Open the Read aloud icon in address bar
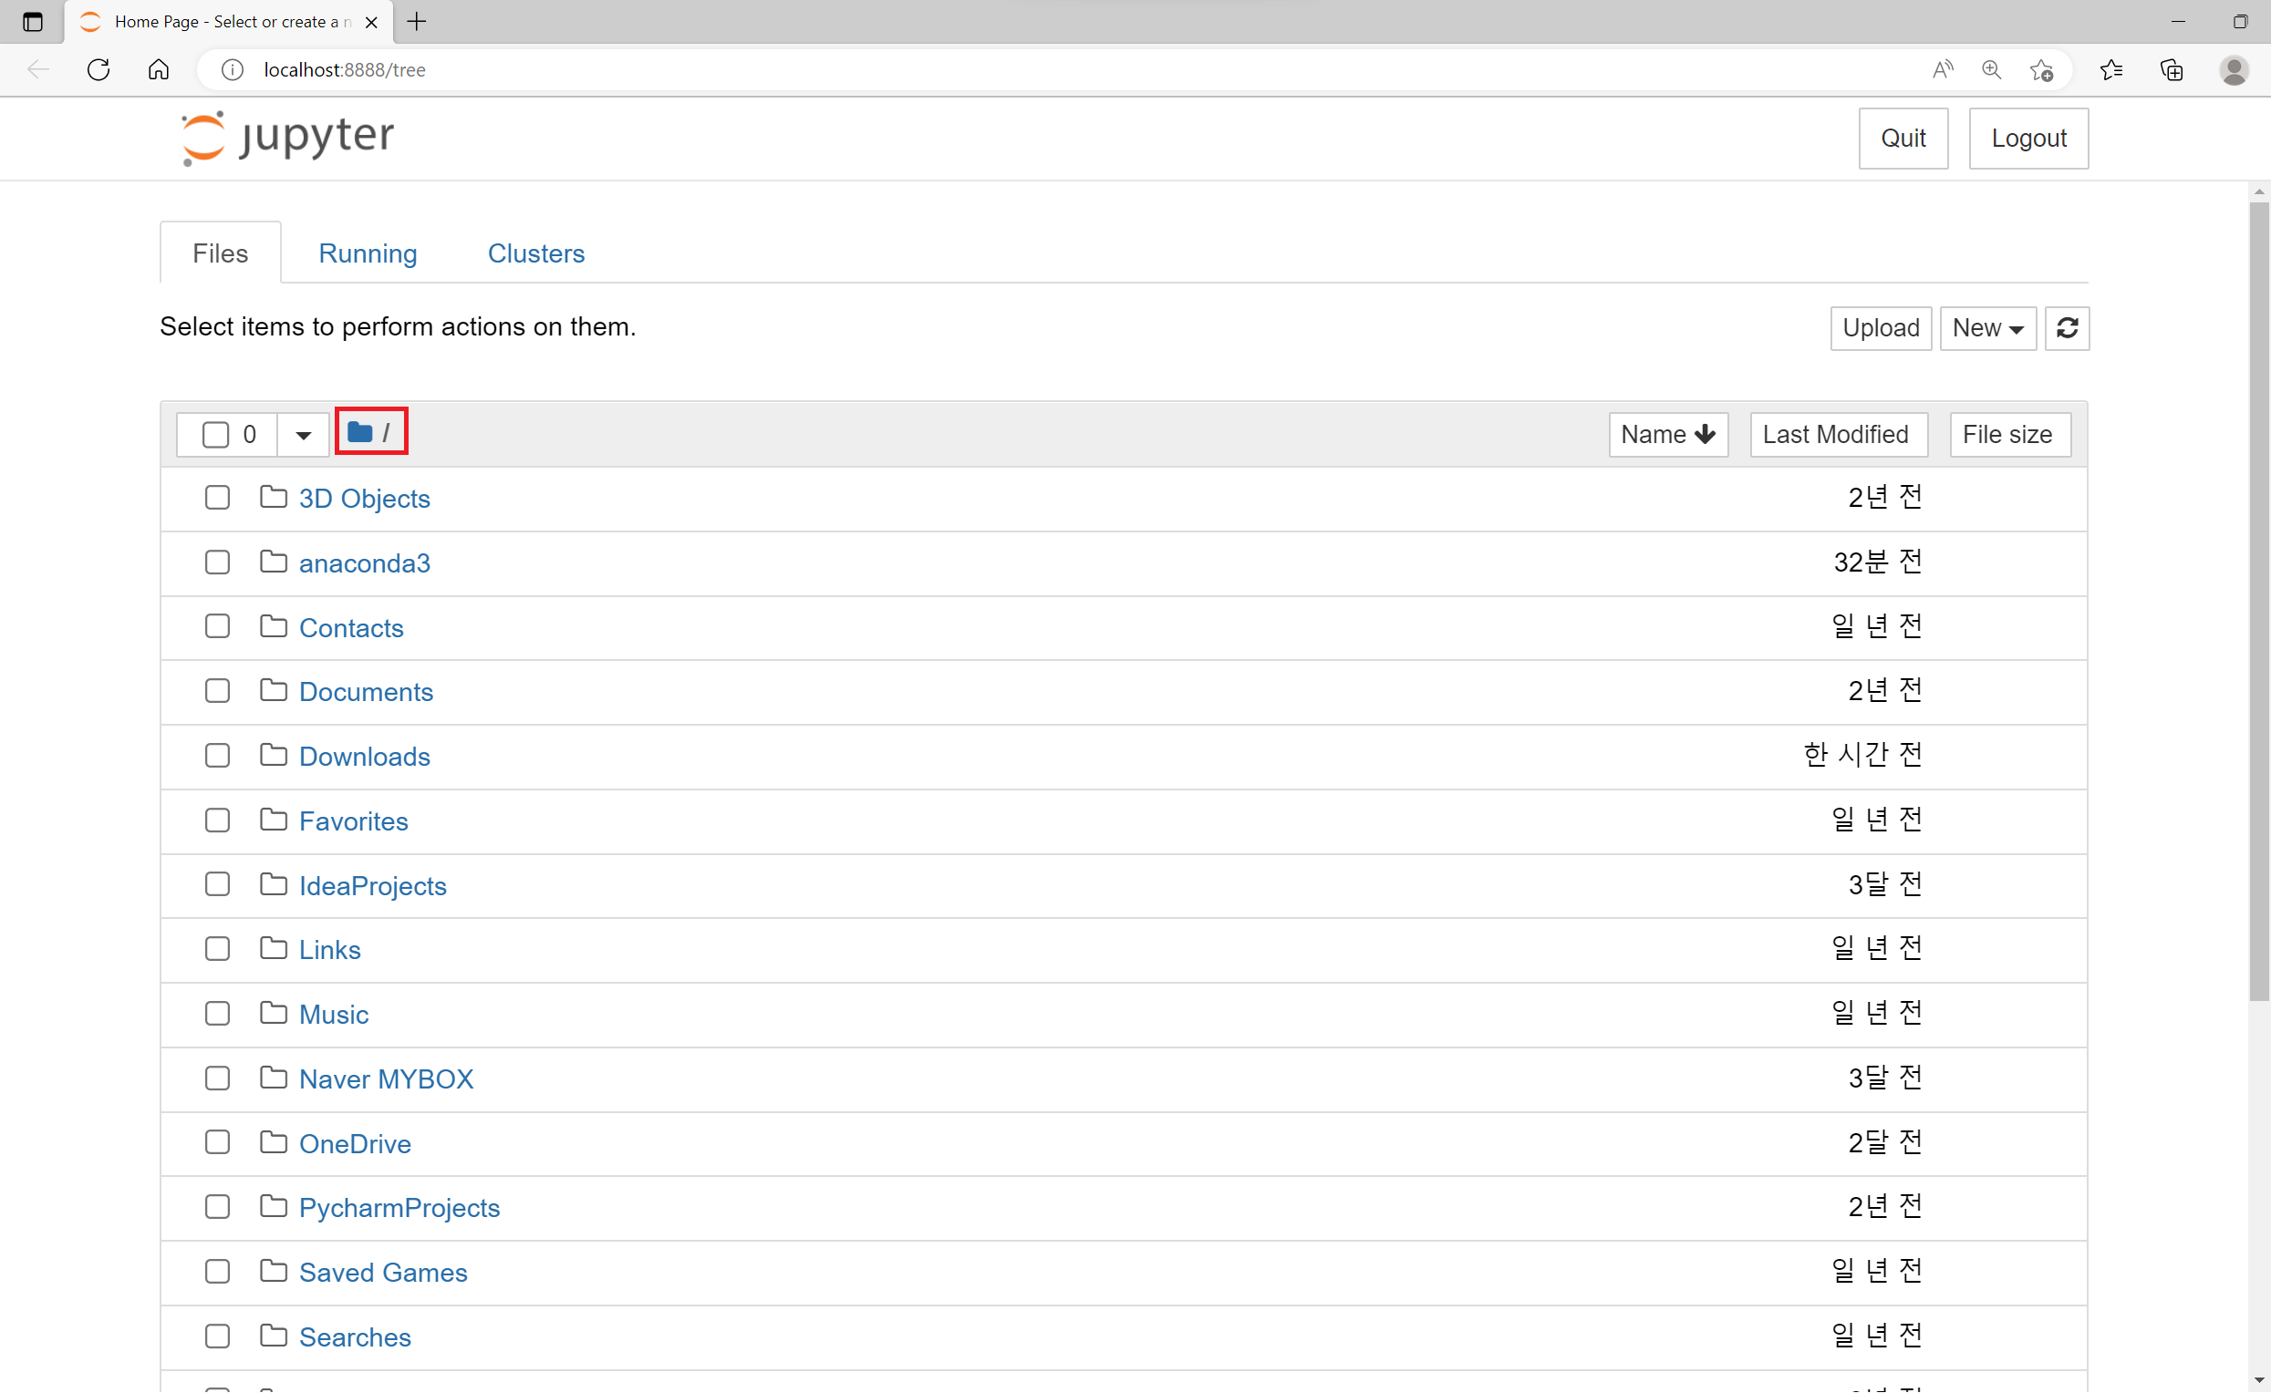This screenshot has width=2271, height=1393. click(x=1942, y=70)
